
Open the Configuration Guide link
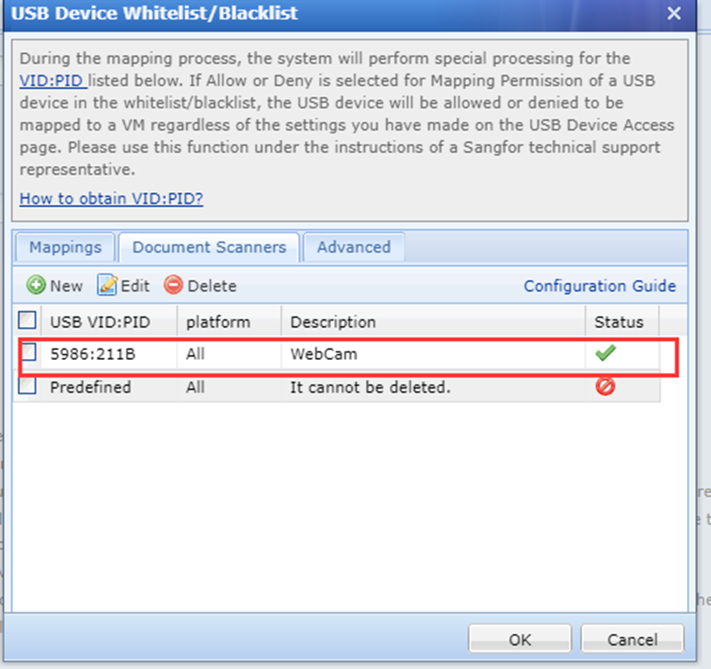[599, 286]
